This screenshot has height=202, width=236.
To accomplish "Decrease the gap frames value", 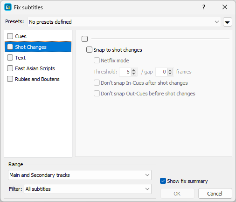I will (170, 74).
